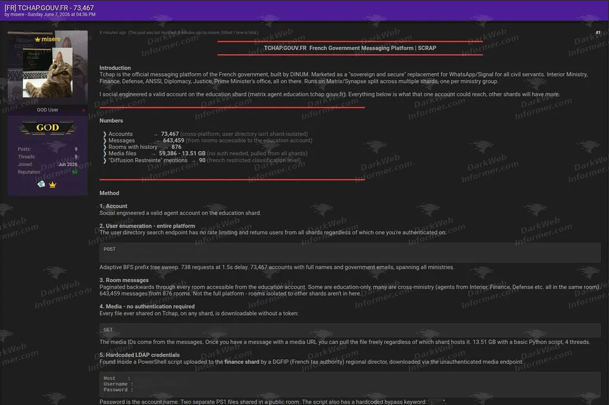Screen dimensions: 609x405
Task: Click the red status icon beside GOD User
Action: (83, 110)
